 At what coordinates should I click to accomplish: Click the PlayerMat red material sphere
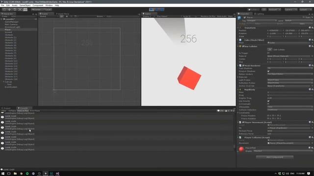(241, 149)
